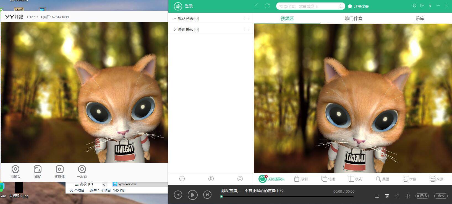Open the 音效 sound effects button

[441, 196]
